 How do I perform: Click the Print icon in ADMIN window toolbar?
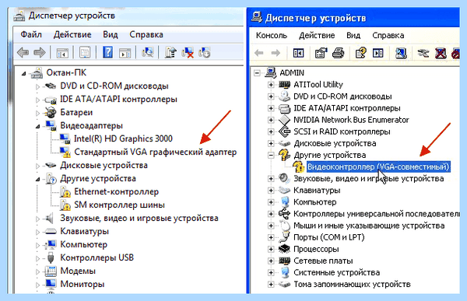pyautogui.click(x=339, y=53)
